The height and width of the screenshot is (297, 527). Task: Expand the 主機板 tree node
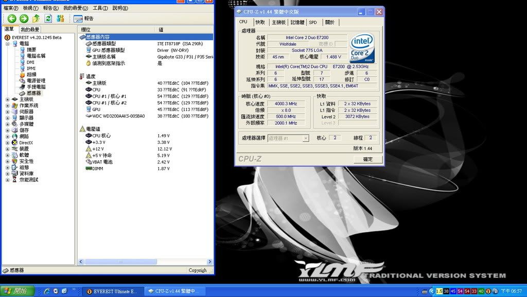pyautogui.click(x=7, y=99)
